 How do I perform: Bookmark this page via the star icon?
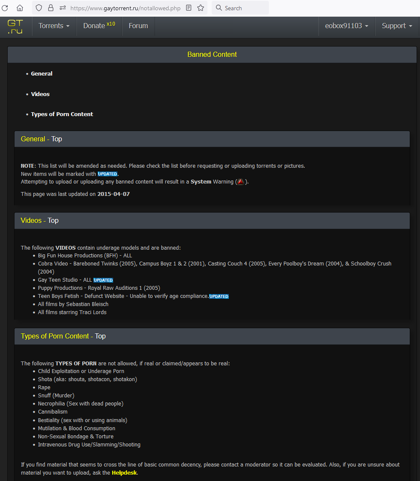[201, 7]
